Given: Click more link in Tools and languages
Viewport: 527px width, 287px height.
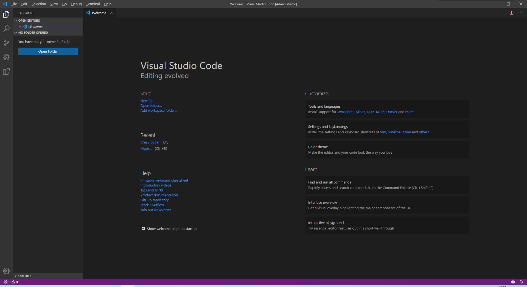Looking at the screenshot, I should (409, 112).
